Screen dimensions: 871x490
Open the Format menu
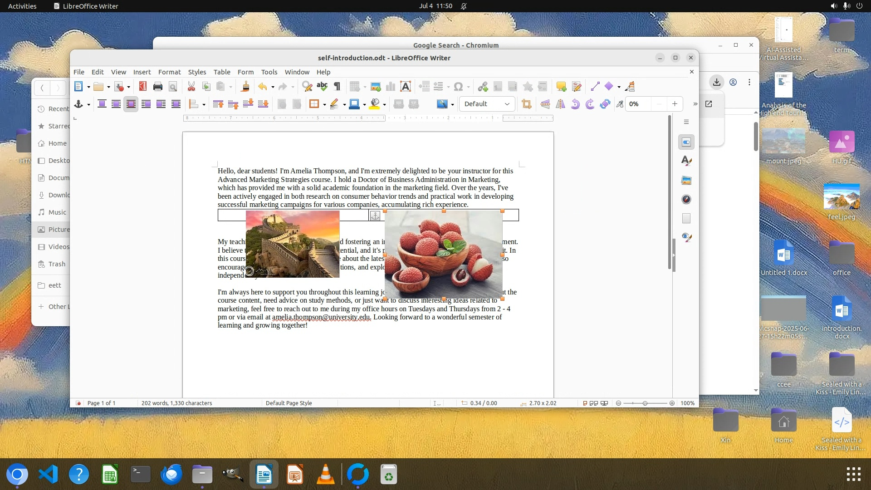[x=169, y=72]
